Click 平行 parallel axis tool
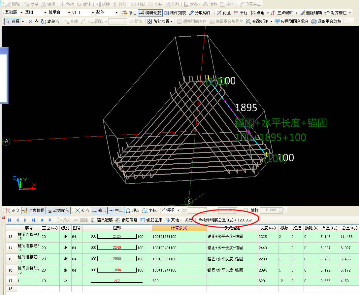The image size is (359, 295). coord(241,13)
